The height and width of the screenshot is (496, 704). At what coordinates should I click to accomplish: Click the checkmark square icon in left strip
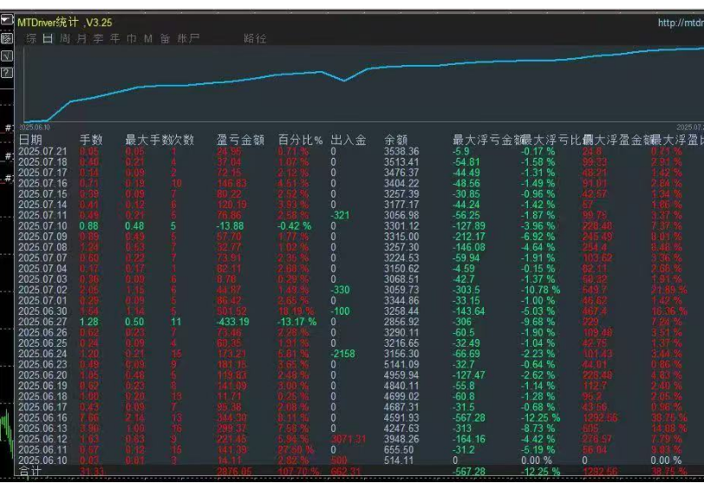[6, 55]
